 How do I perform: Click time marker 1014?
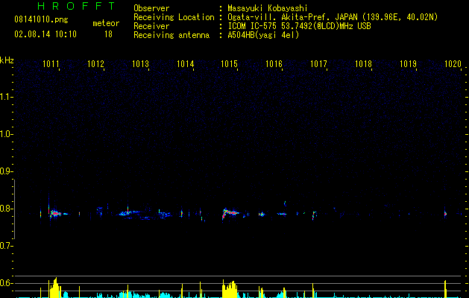pyautogui.click(x=185, y=64)
